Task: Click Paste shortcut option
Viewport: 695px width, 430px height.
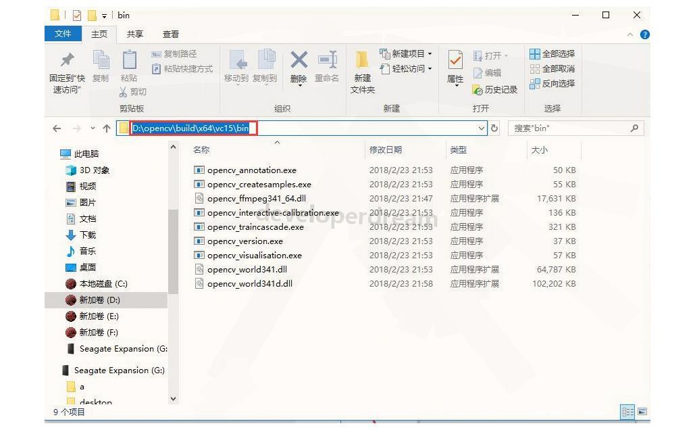Action: [x=182, y=69]
